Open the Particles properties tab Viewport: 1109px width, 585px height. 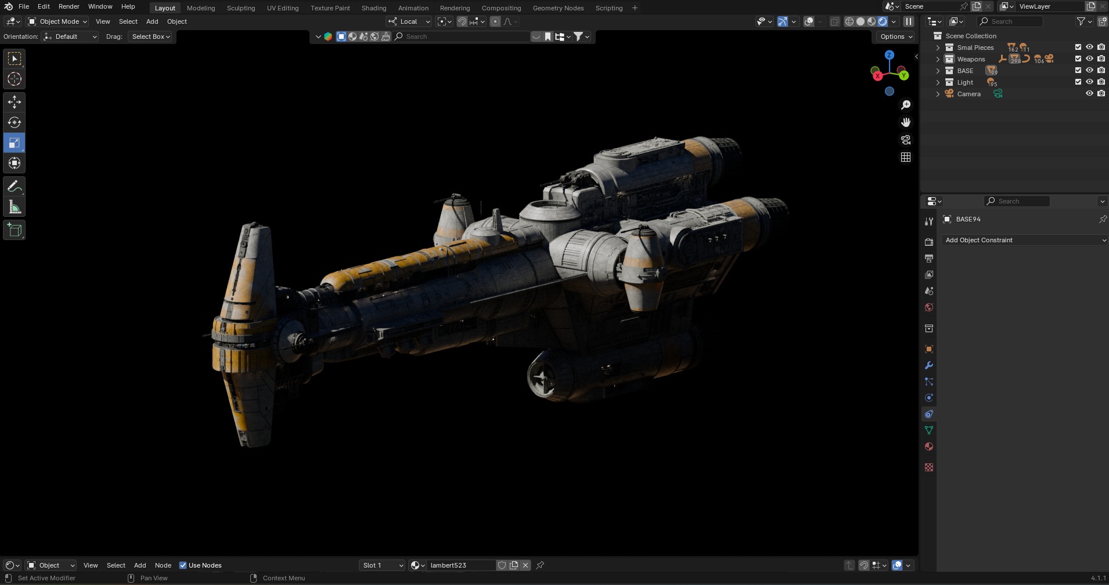(929, 381)
